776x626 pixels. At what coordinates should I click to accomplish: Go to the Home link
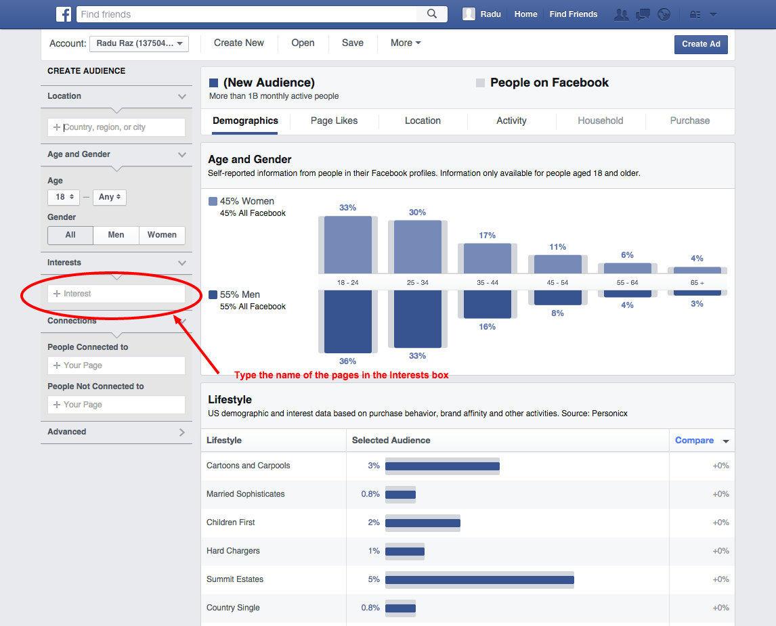(525, 14)
